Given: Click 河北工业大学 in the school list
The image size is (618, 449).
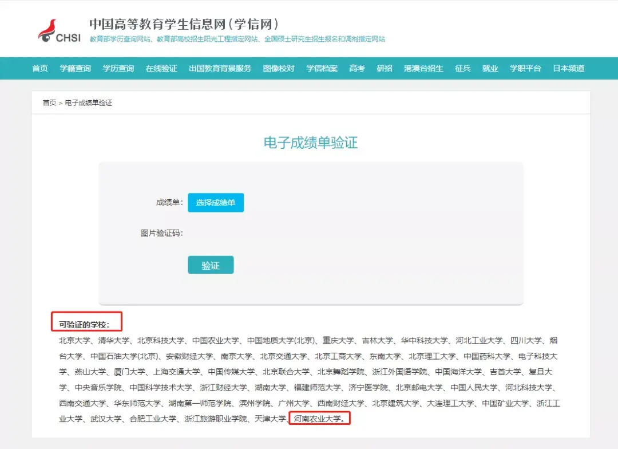Looking at the screenshot, I should 480,341.
